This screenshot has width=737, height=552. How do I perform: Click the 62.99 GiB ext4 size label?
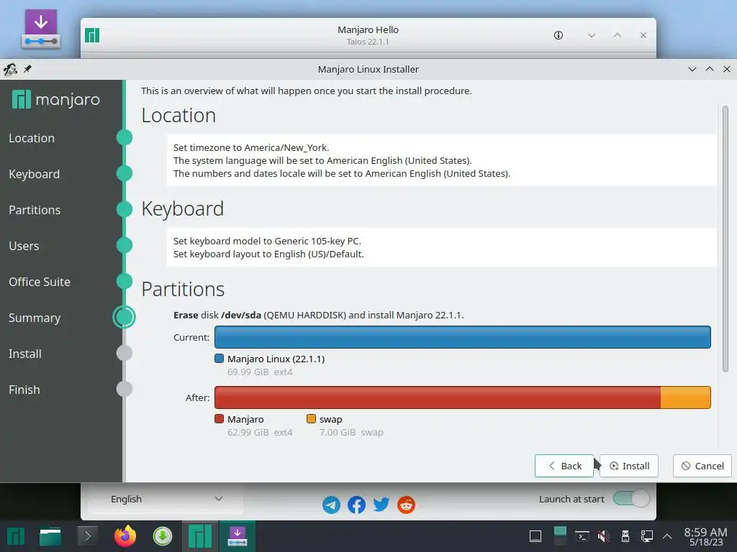(x=260, y=432)
